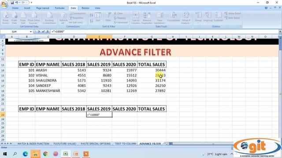Click cell containing AKASH
This screenshot has width=282, height=158.
pyautogui.click(x=48, y=70)
